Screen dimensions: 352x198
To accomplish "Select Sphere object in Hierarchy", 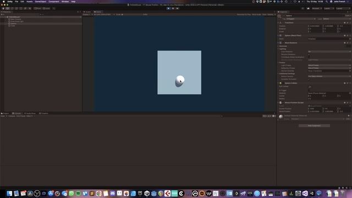I will coord(13,24).
